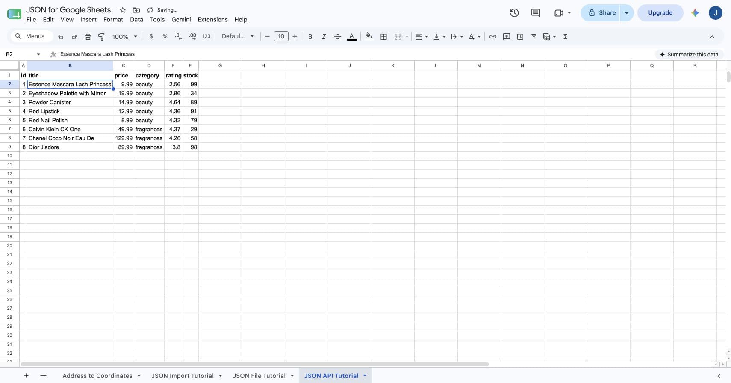The image size is (731, 383).
Task: Open the Borders tool
Action: [x=384, y=37]
